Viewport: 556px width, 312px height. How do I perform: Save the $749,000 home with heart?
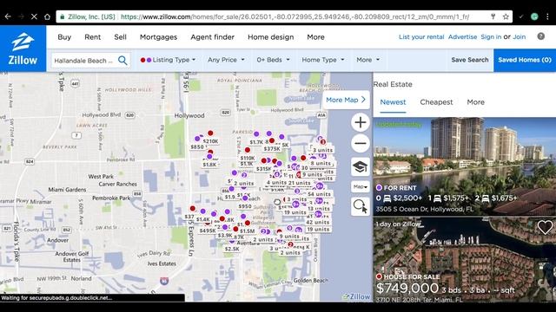[x=545, y=227]
